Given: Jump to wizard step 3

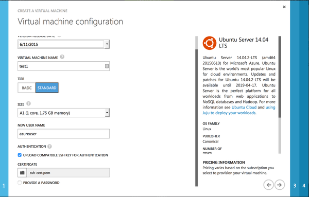Looking at the screenshot, I should [x=295, y=185].
